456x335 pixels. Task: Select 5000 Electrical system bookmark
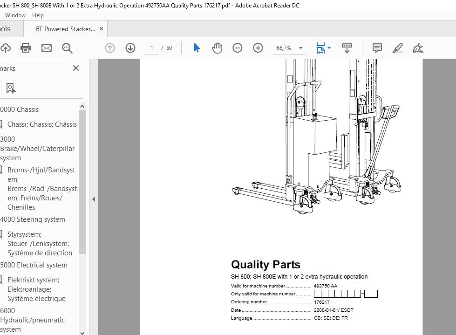[x=34, y=265]
